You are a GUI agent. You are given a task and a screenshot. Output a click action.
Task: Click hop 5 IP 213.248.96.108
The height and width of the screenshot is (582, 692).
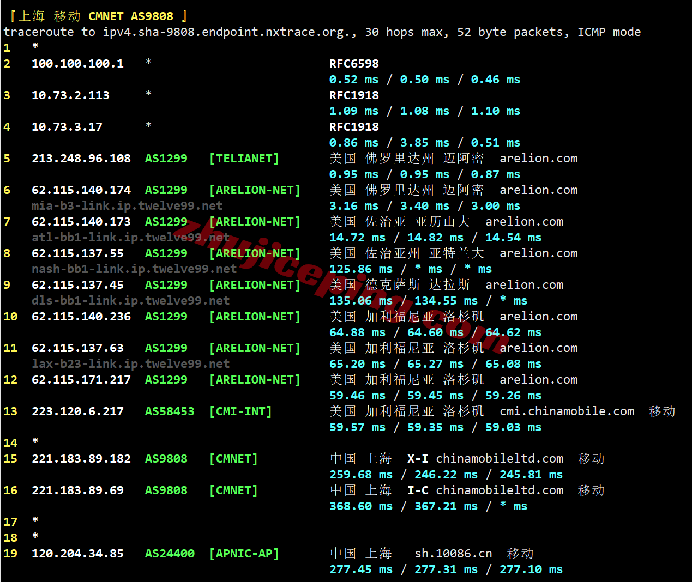click(81, 159)
